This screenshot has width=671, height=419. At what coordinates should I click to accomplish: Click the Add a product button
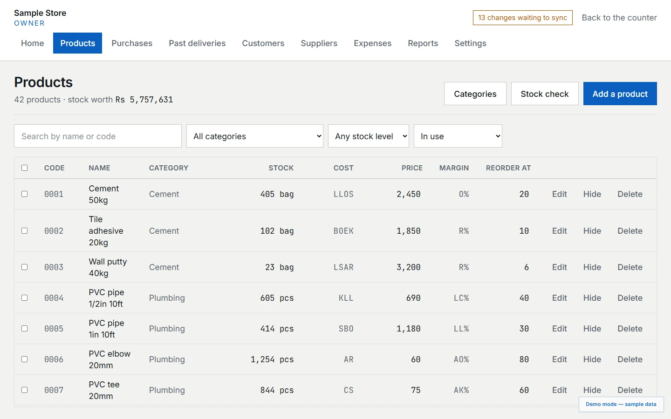point(620,94)
